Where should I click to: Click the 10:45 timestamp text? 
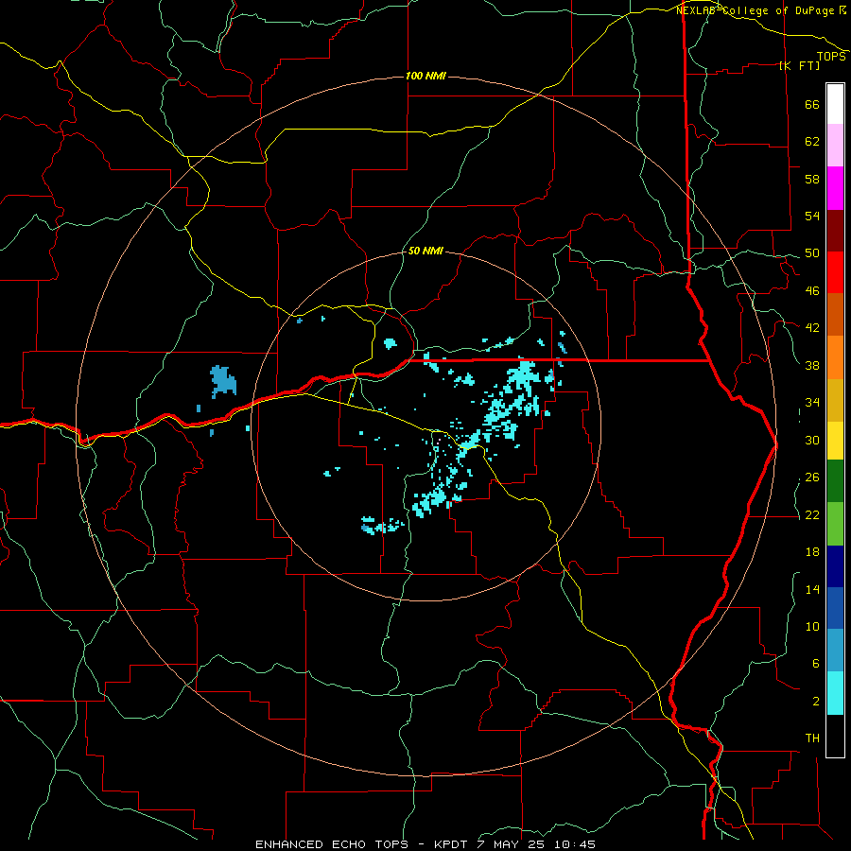(575, 844)
